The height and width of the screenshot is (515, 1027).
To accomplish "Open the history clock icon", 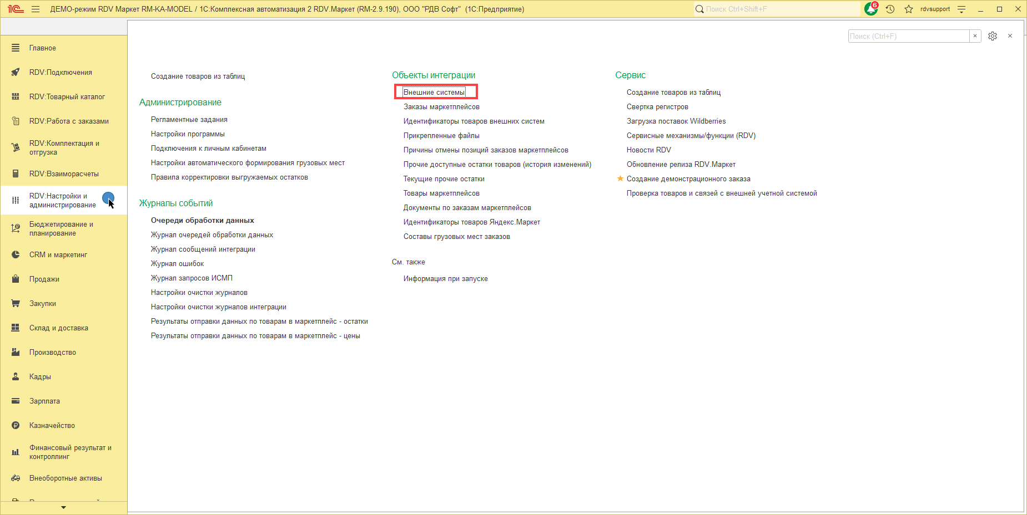I will pyautogui.click(x=890, y=9).
